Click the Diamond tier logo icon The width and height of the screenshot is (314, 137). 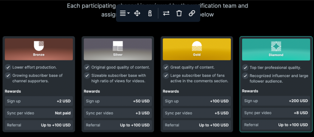(276, 46)
